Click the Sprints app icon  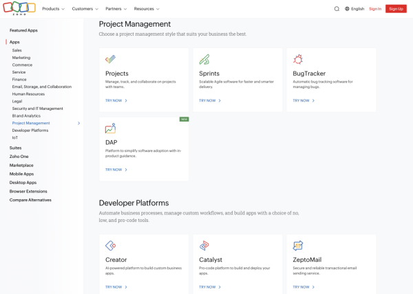[x=204, y=59]
